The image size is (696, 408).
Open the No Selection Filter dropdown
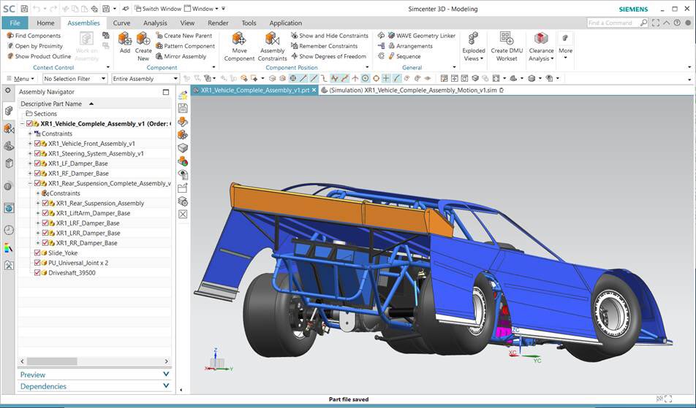[x=75, y=78]
